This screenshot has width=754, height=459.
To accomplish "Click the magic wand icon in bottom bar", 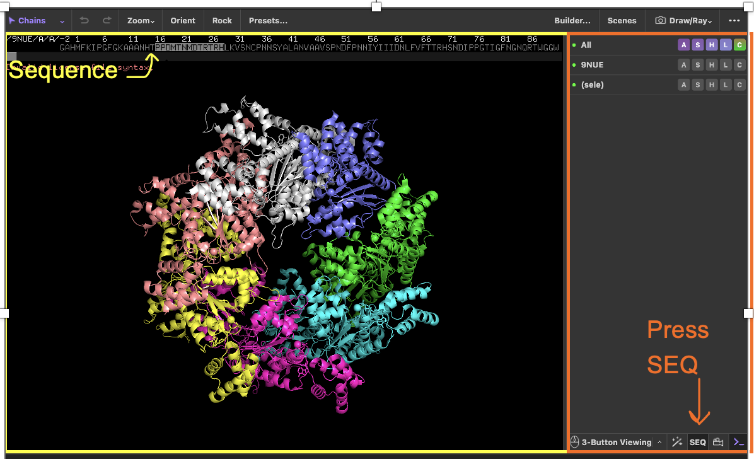I will click(677, 442).
